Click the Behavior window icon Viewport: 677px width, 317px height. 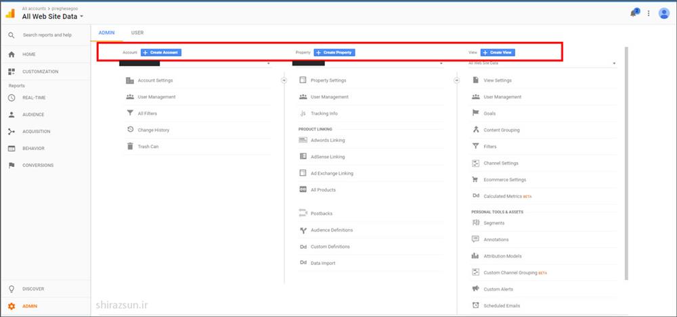(12, 149)
